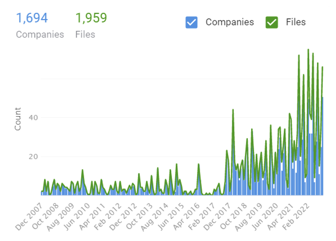
Task: Click the 1,694 companies total
Action: tap(32, 18)
